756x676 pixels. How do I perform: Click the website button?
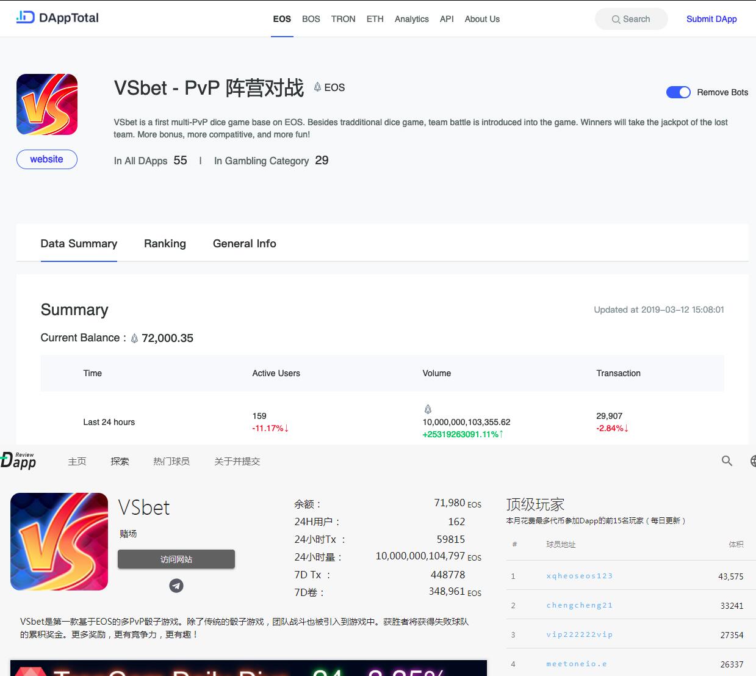(47, 159)
